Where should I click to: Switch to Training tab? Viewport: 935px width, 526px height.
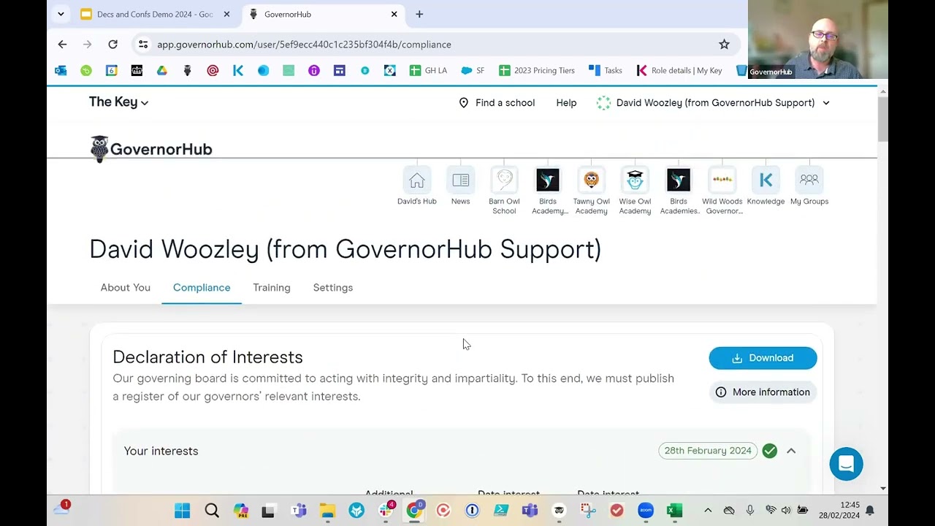(x=272, y=288)
